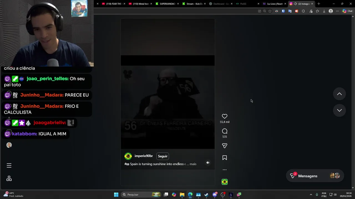Open Edge downloads icon
This screenshot has height=199, width=355.
click(x=324, y=11)
